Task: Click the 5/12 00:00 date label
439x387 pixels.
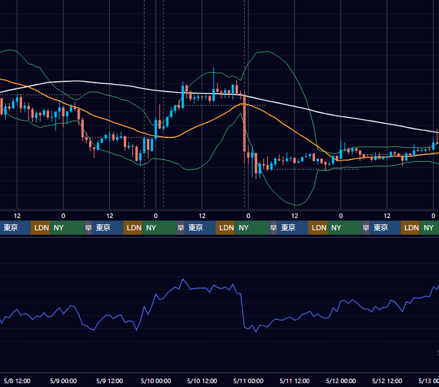Action: (341, 381)
